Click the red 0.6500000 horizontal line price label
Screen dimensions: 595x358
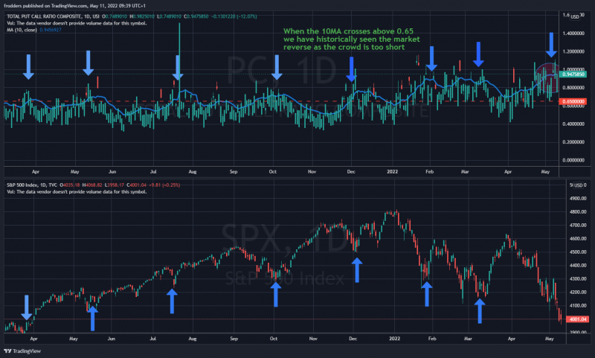pos(573,101)
